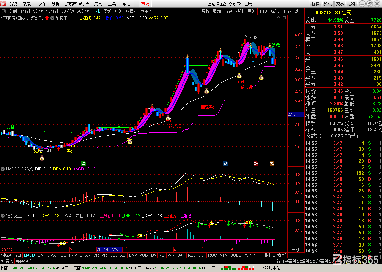Select the 指标B indicator group tab
Image resolution: width=382 pixels, height=272 pixels.
[x=270, y=255]
